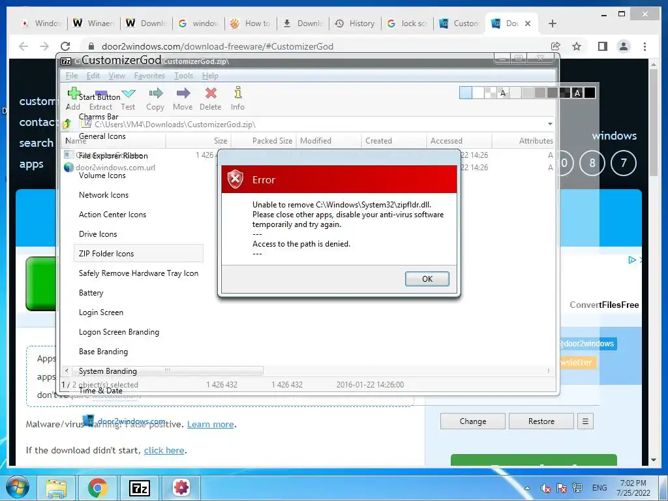Viewport: 668px width, 501px height.
Task: Click the Copy arrow icon in 7-Zip
Action: 156,93
